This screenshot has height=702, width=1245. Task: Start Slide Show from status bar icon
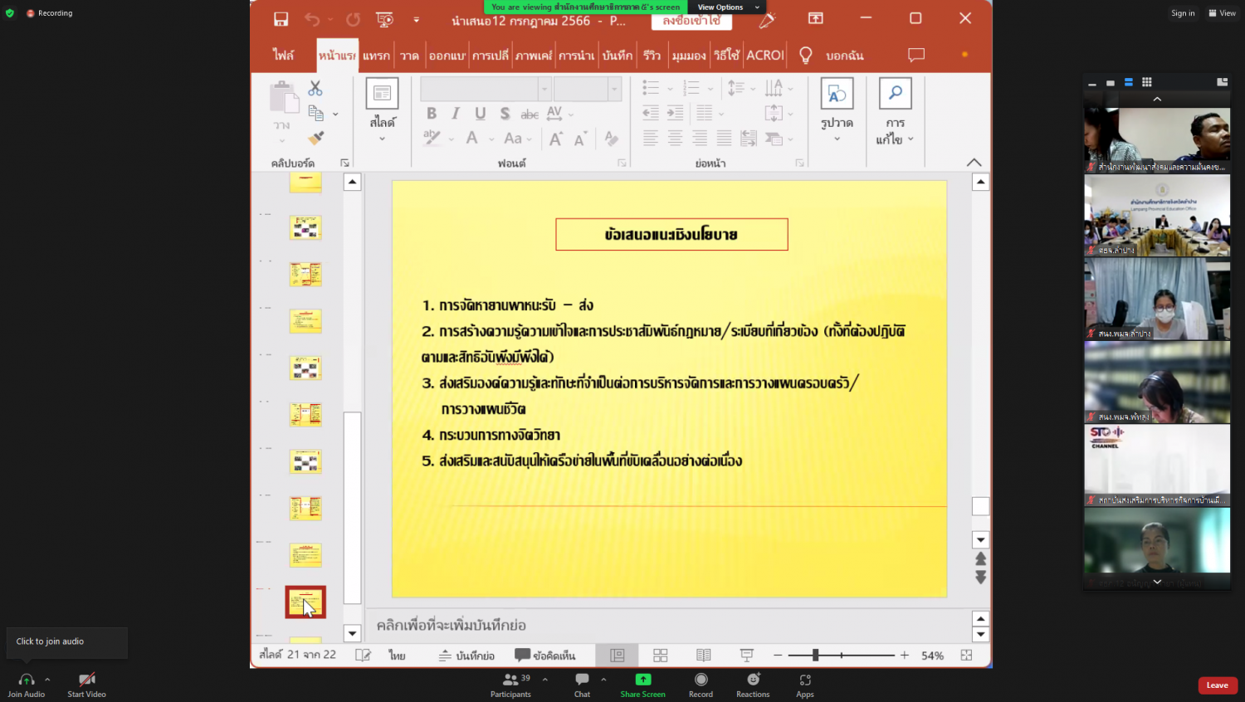coord(747,655)
